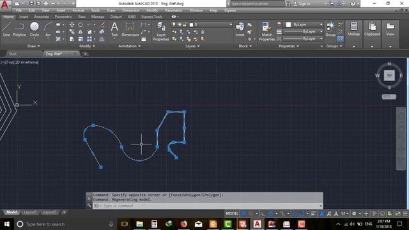The height and width of the screenshot is (230, 409).
Task: Click in the command line input field
Action: click(207, 206)
